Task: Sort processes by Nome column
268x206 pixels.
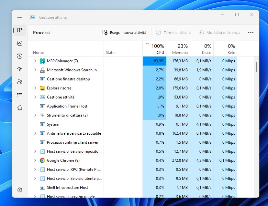Action: click(66, 49)
